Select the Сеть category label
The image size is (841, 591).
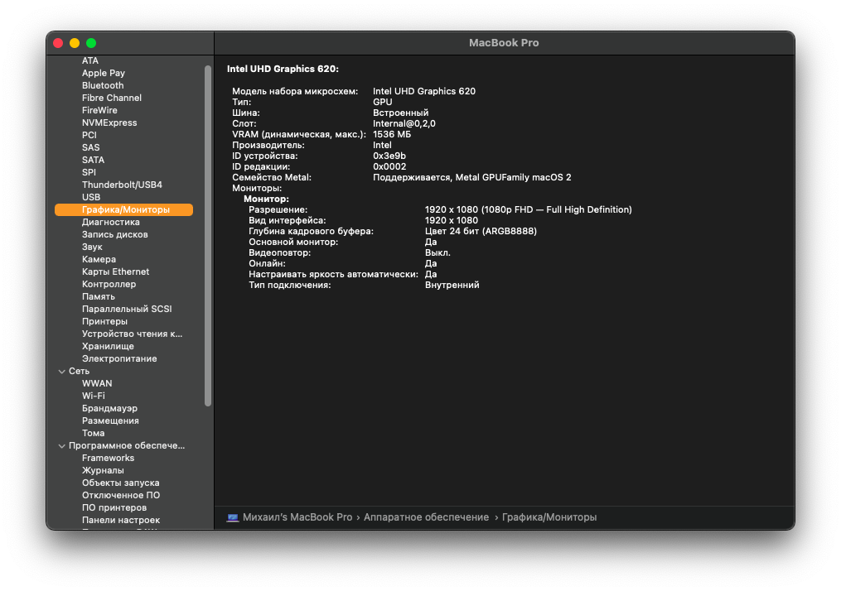pyautogui.click(x=80, y=371)
